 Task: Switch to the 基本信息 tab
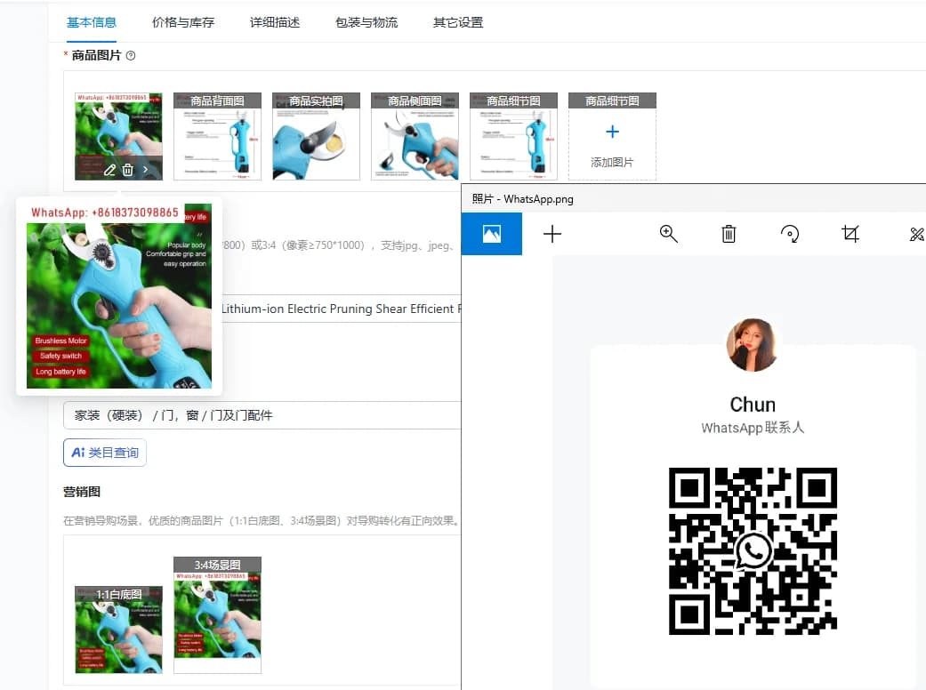click(92, 22)
